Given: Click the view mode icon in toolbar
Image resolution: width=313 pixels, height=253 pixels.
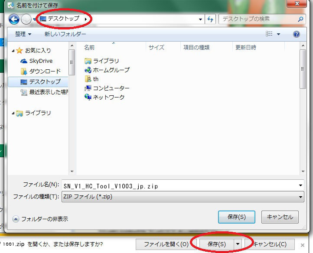Looking at the screenshot, I should pos(269,34).
